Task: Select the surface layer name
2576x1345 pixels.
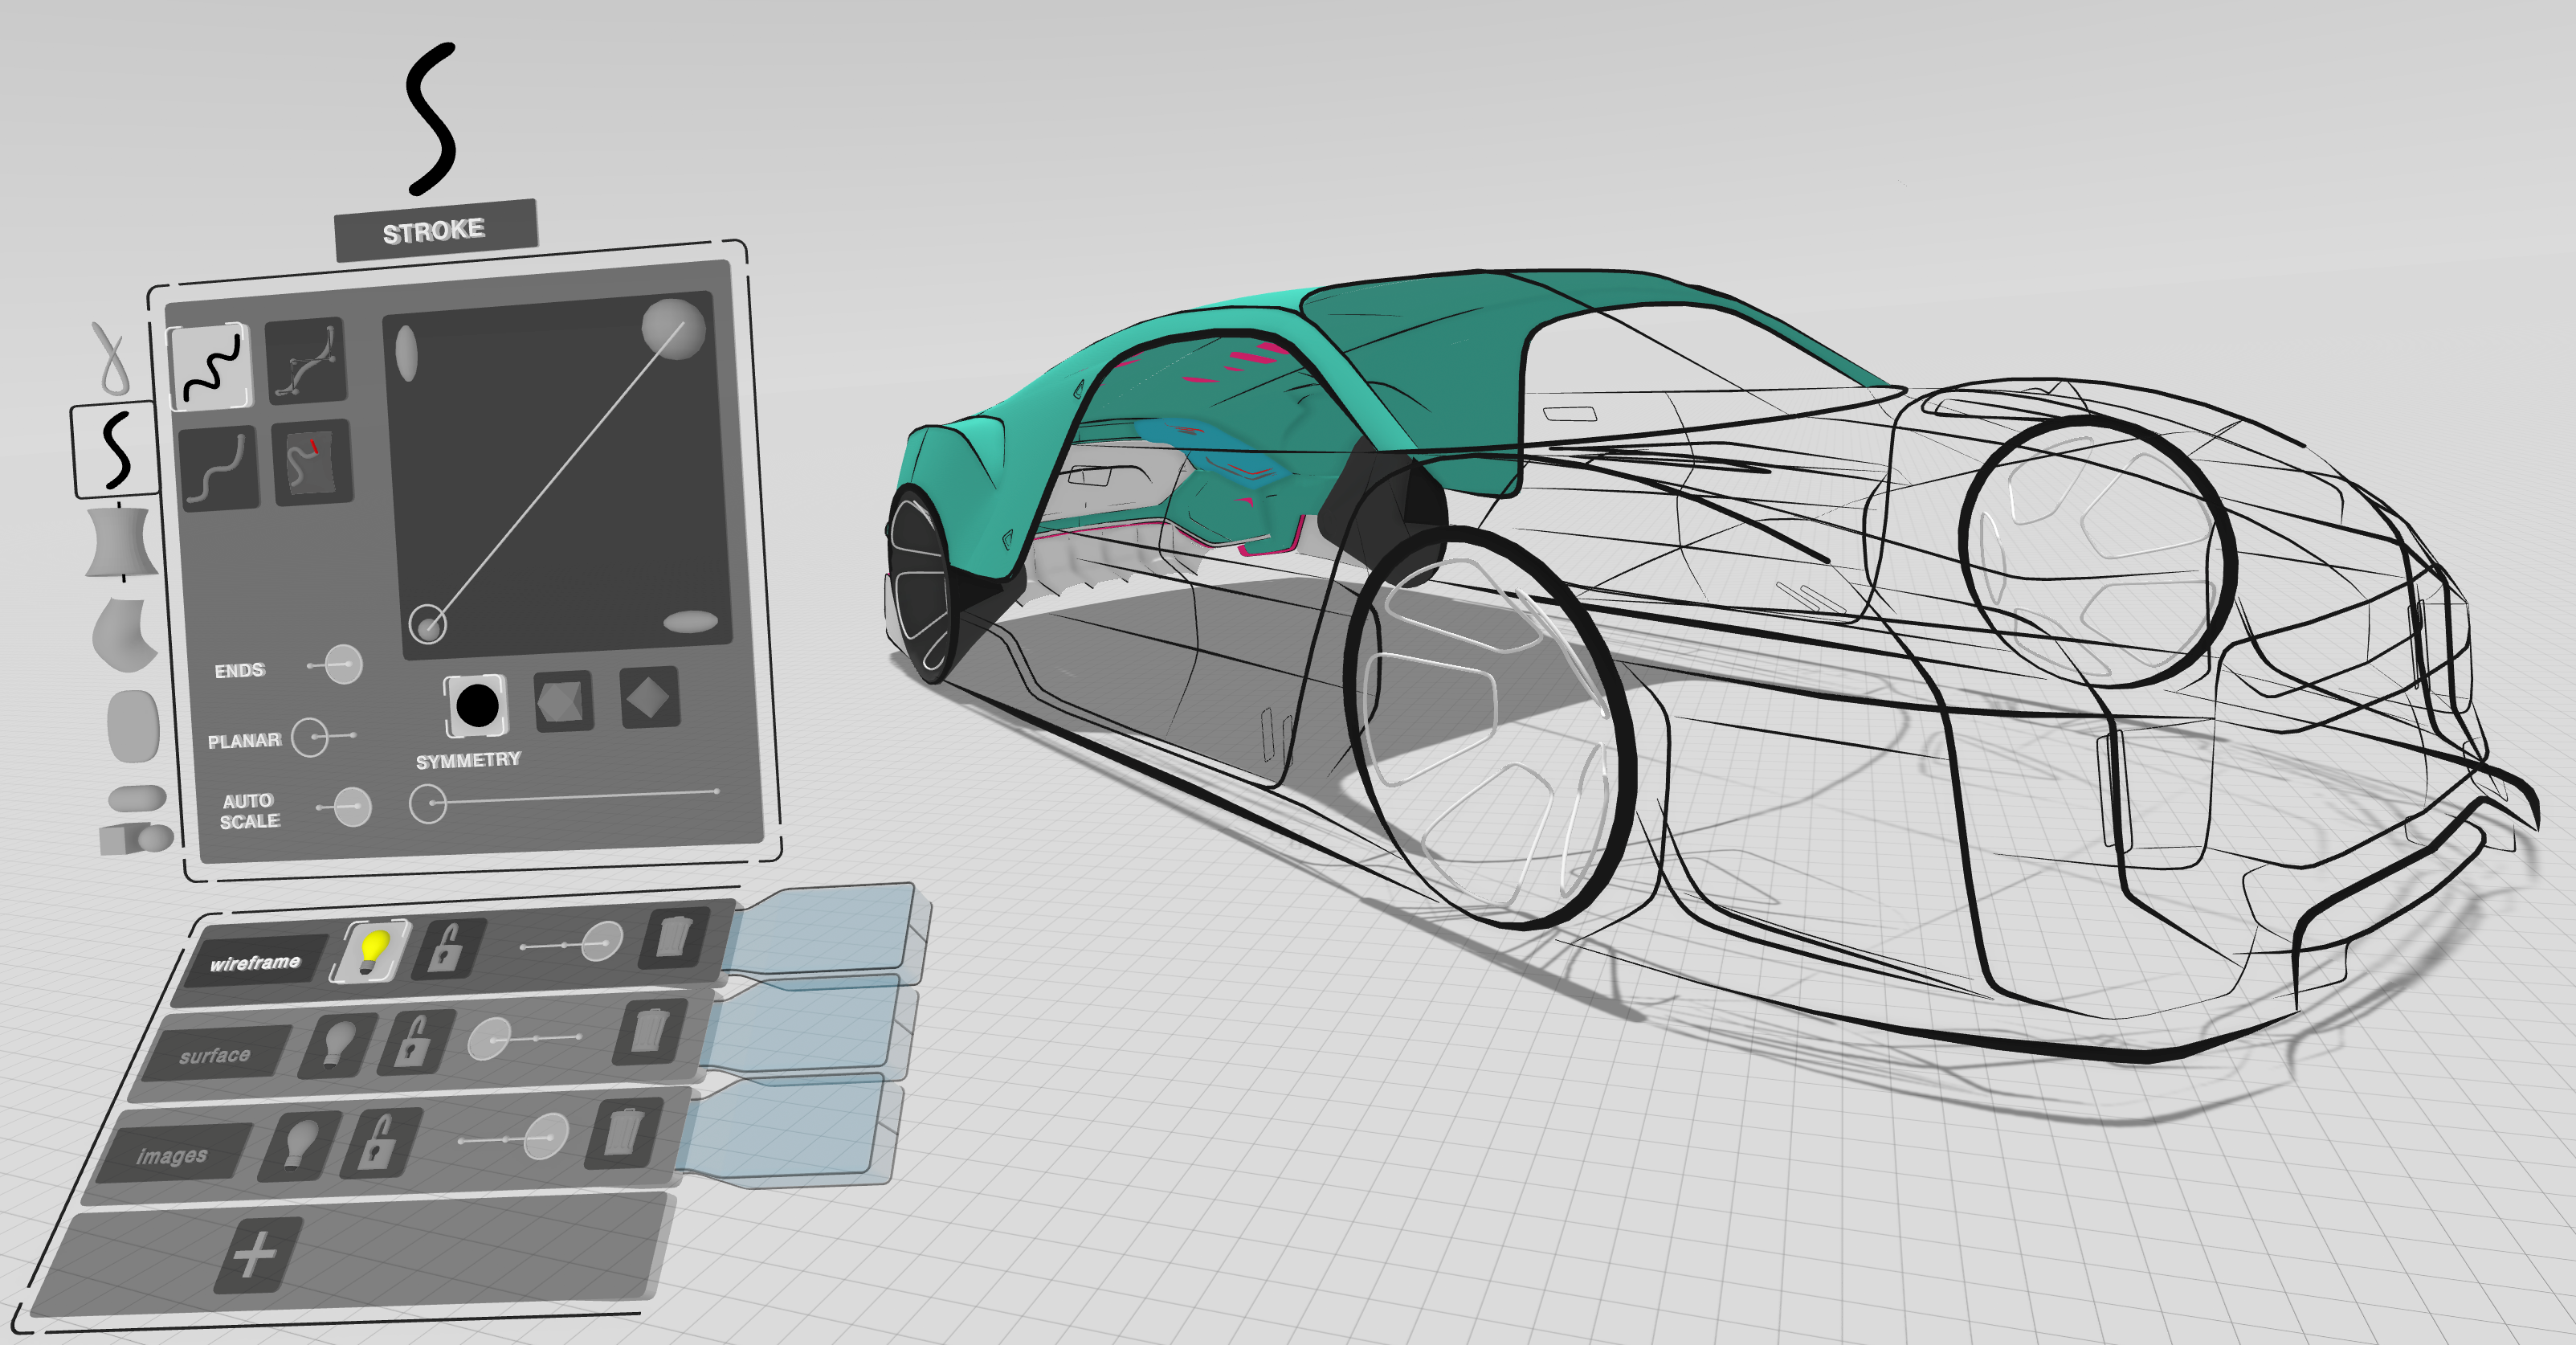Action: [x=215, y=1056]
